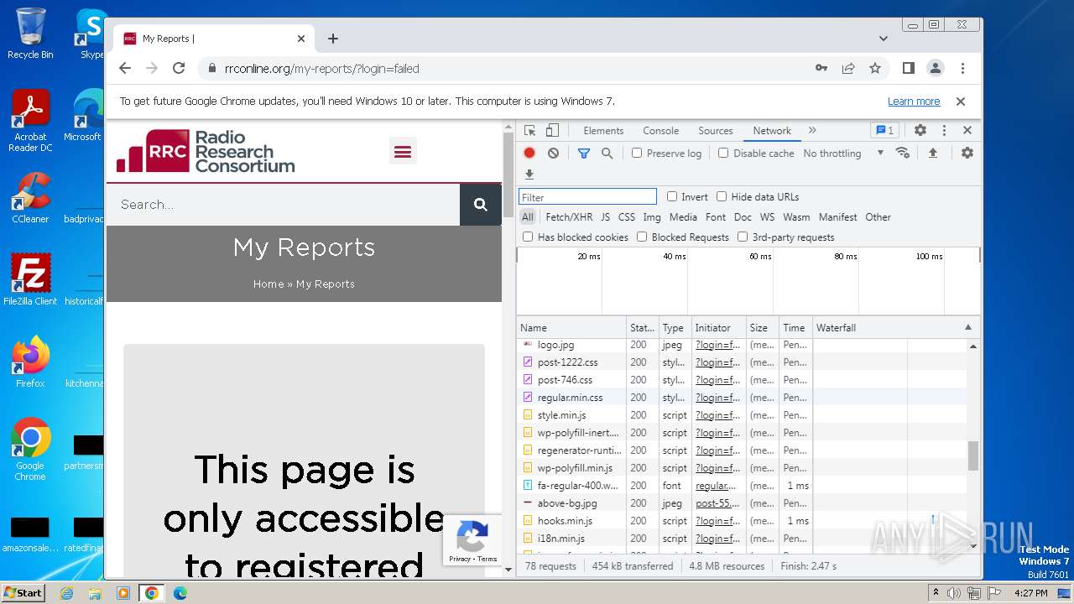Open initiator link for above-bg.jpg
This screenshot has width=1074, height=604.
tap(717, 503)
